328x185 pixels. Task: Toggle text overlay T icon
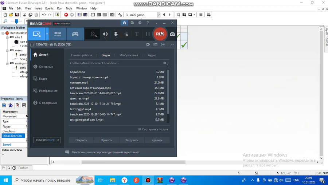(x=137, y=34)
